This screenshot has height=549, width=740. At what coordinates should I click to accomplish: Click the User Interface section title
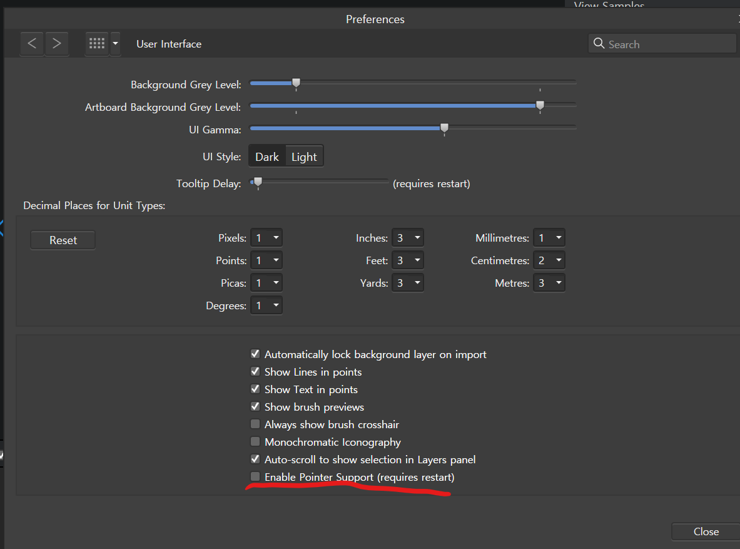point(169,44)
